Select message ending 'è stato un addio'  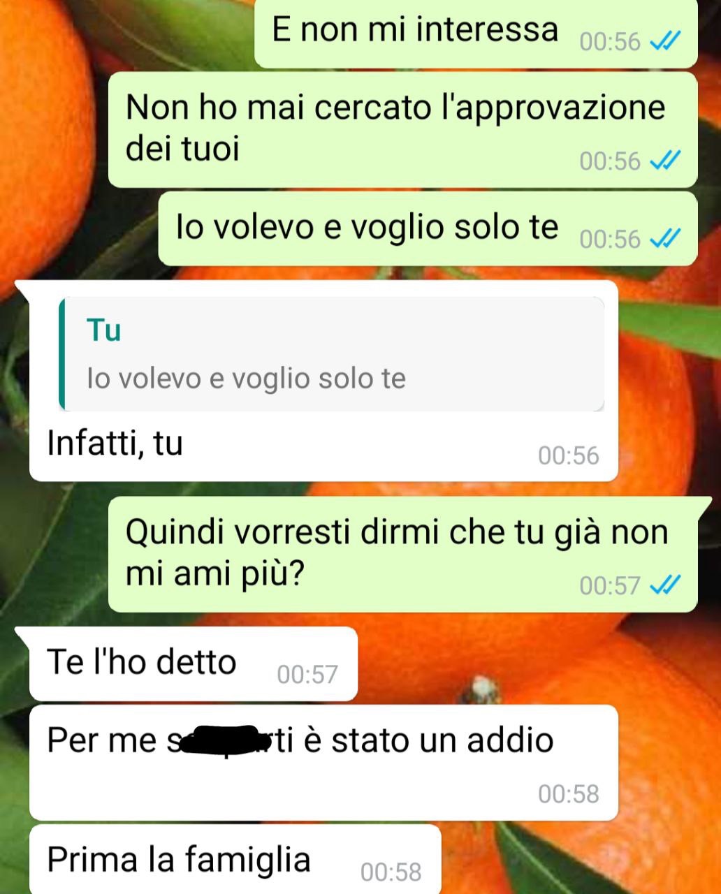click(x=323, y=763)
